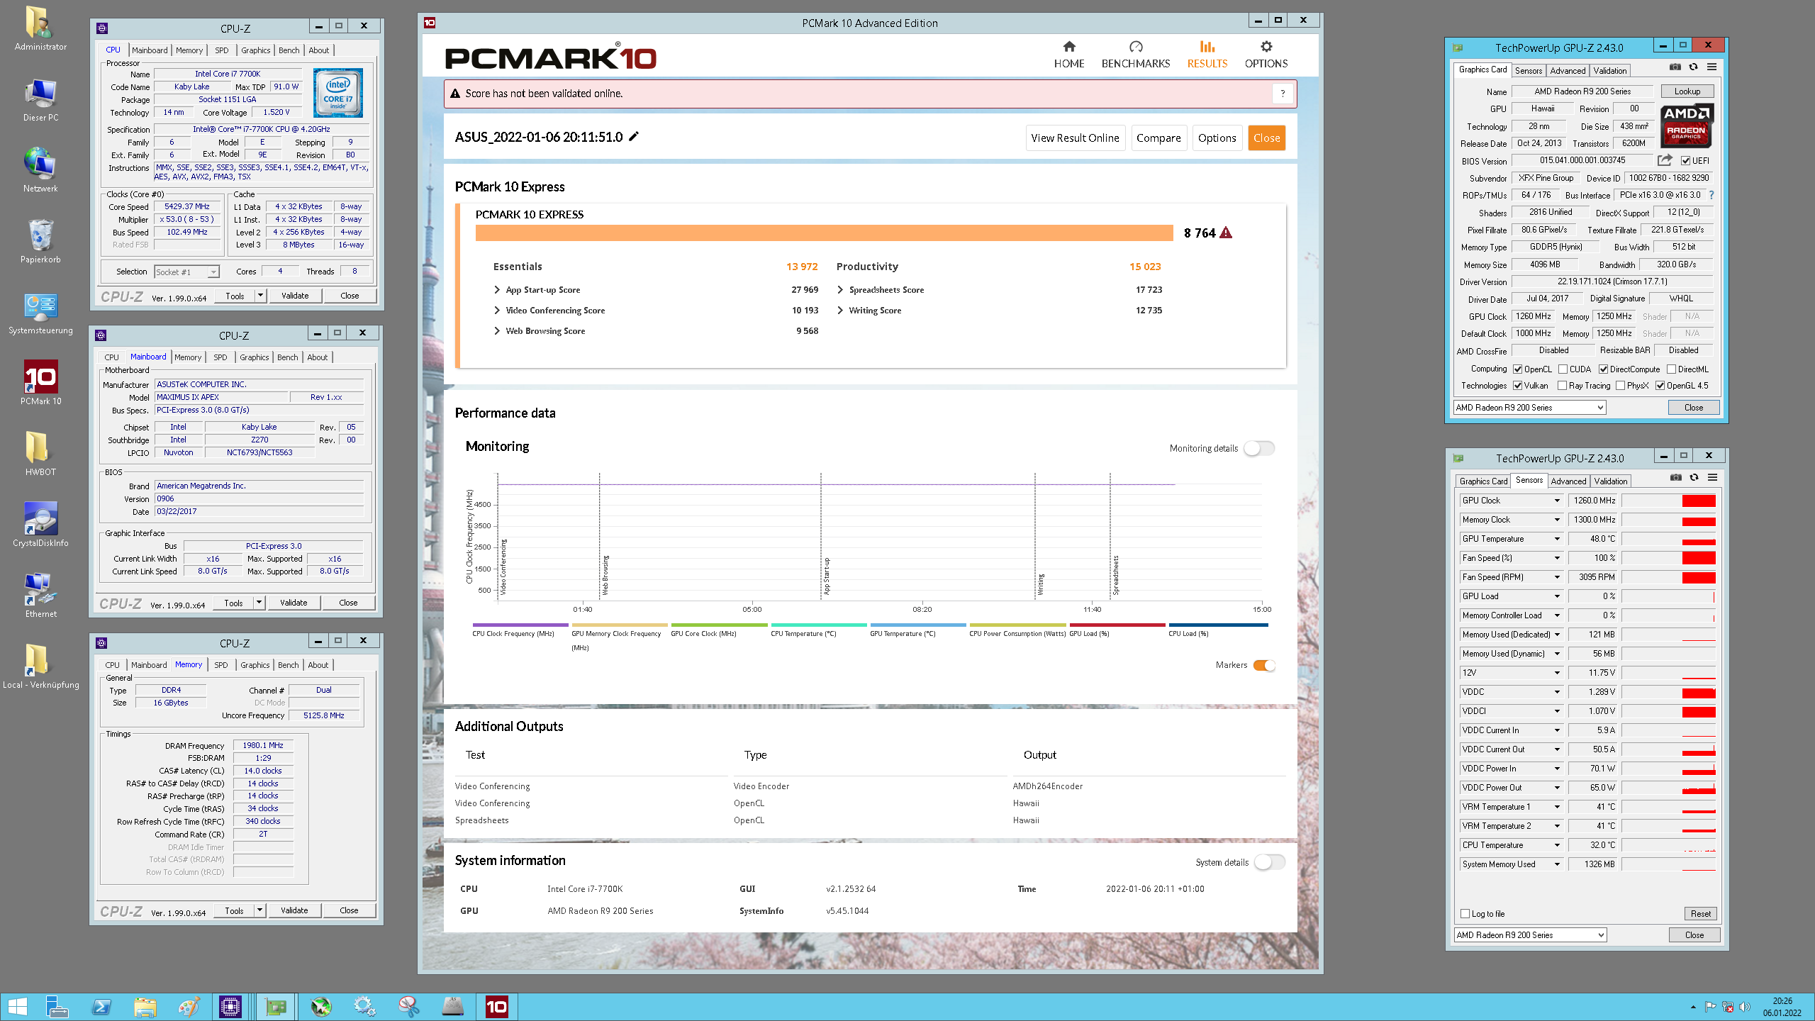Expand Web Browsing Score details

(497, 331)
